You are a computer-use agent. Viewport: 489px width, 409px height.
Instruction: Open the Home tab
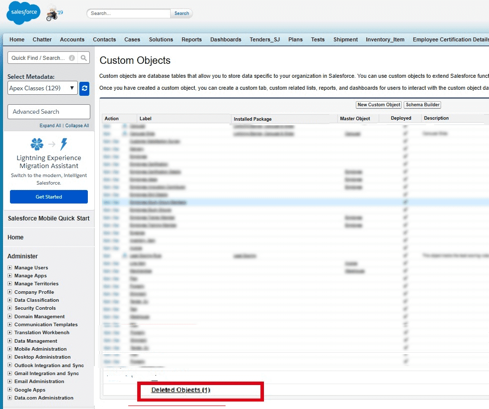pos(17,39)
